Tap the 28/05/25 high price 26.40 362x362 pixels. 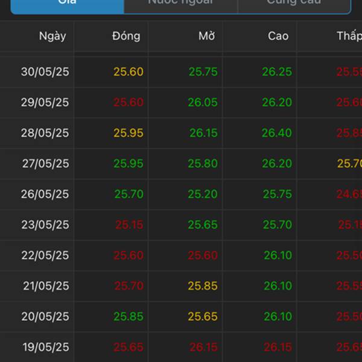pyautogui.click(x=277, y=133)
